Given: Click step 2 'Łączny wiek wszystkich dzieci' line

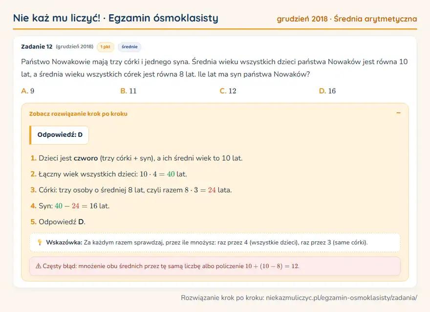Looking at the screenshot, I should tap(108, 174).
